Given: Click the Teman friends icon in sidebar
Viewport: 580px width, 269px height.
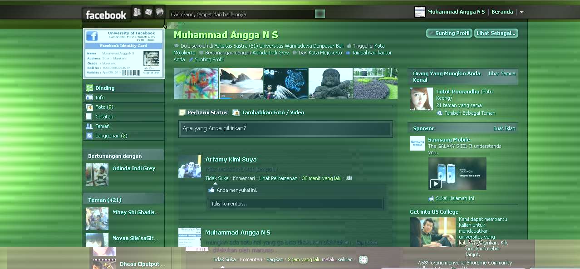Looking at the screenshot, I should (x=89, y=126).
